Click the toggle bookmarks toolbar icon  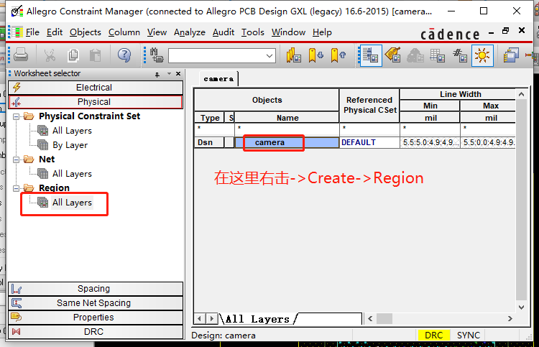point(293,55)
